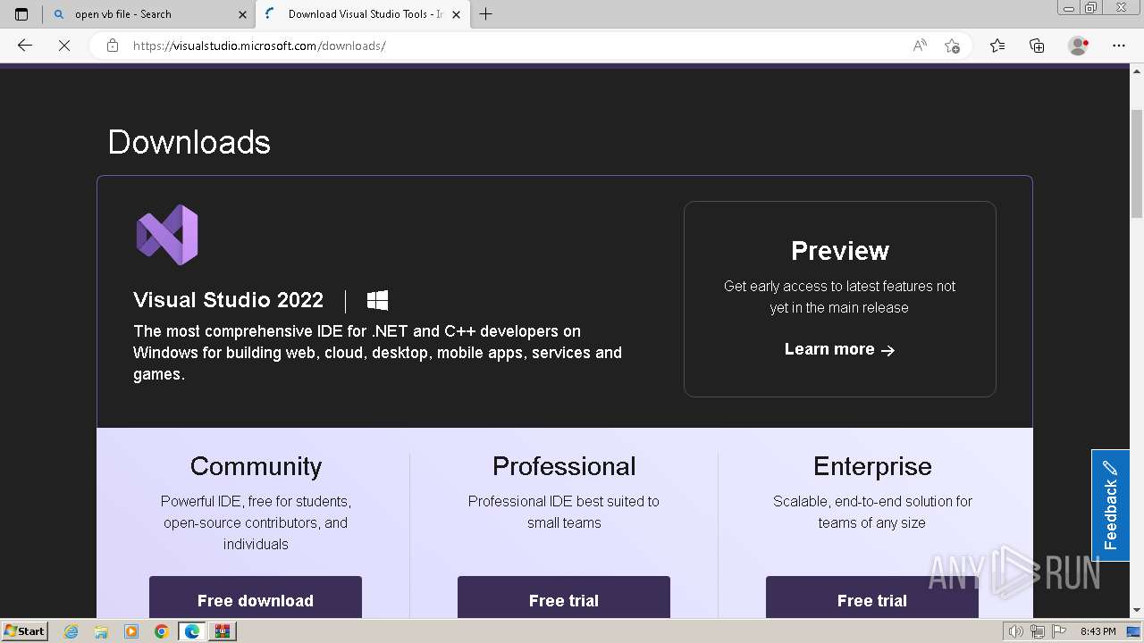Click the Professional edition heading
Image resolution: width=1144 pixels, height=643 pixels.
pos(564,466)
